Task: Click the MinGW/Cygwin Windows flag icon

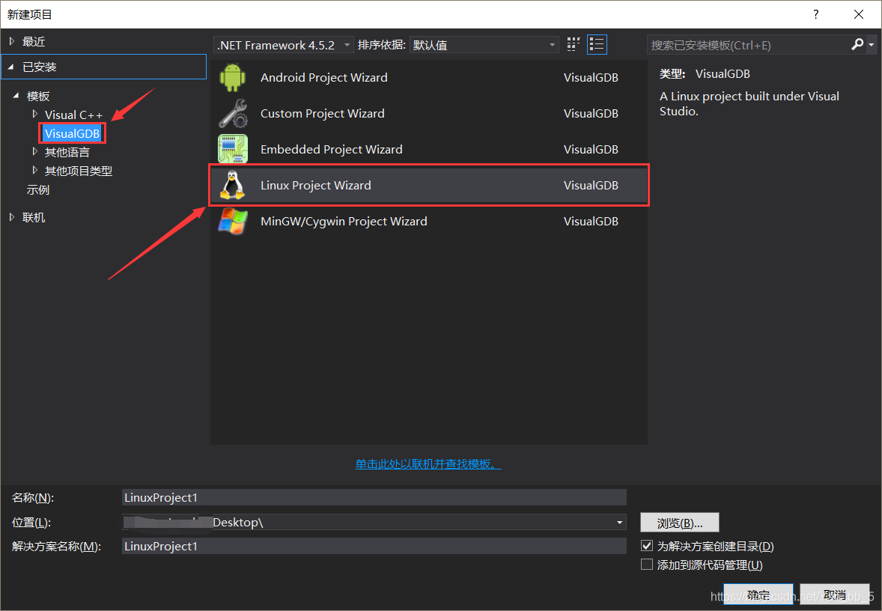Action: (232, 221)
